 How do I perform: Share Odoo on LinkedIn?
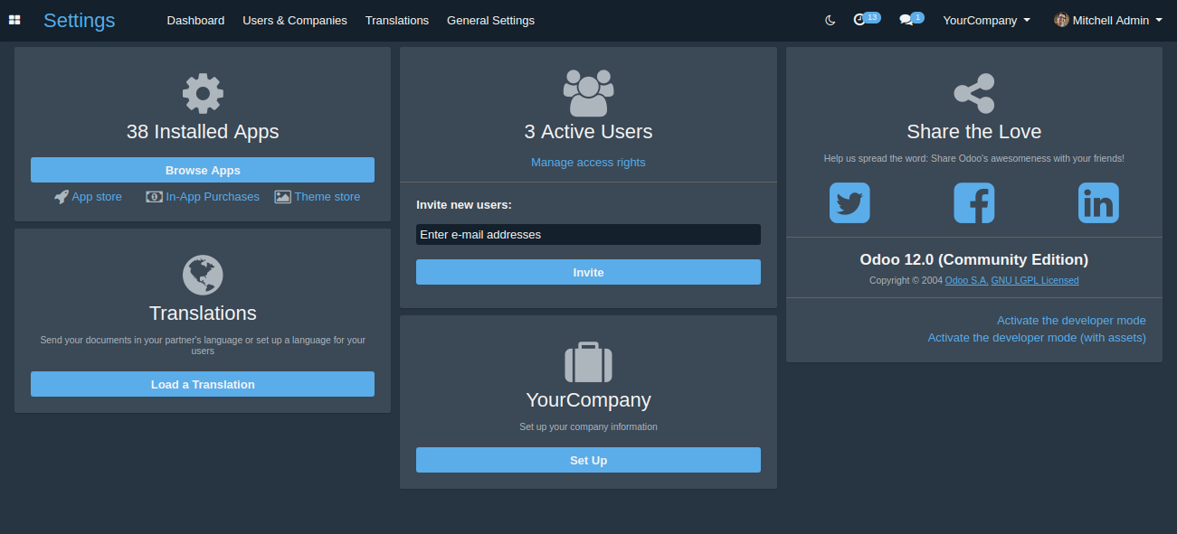pos(1098,202)
